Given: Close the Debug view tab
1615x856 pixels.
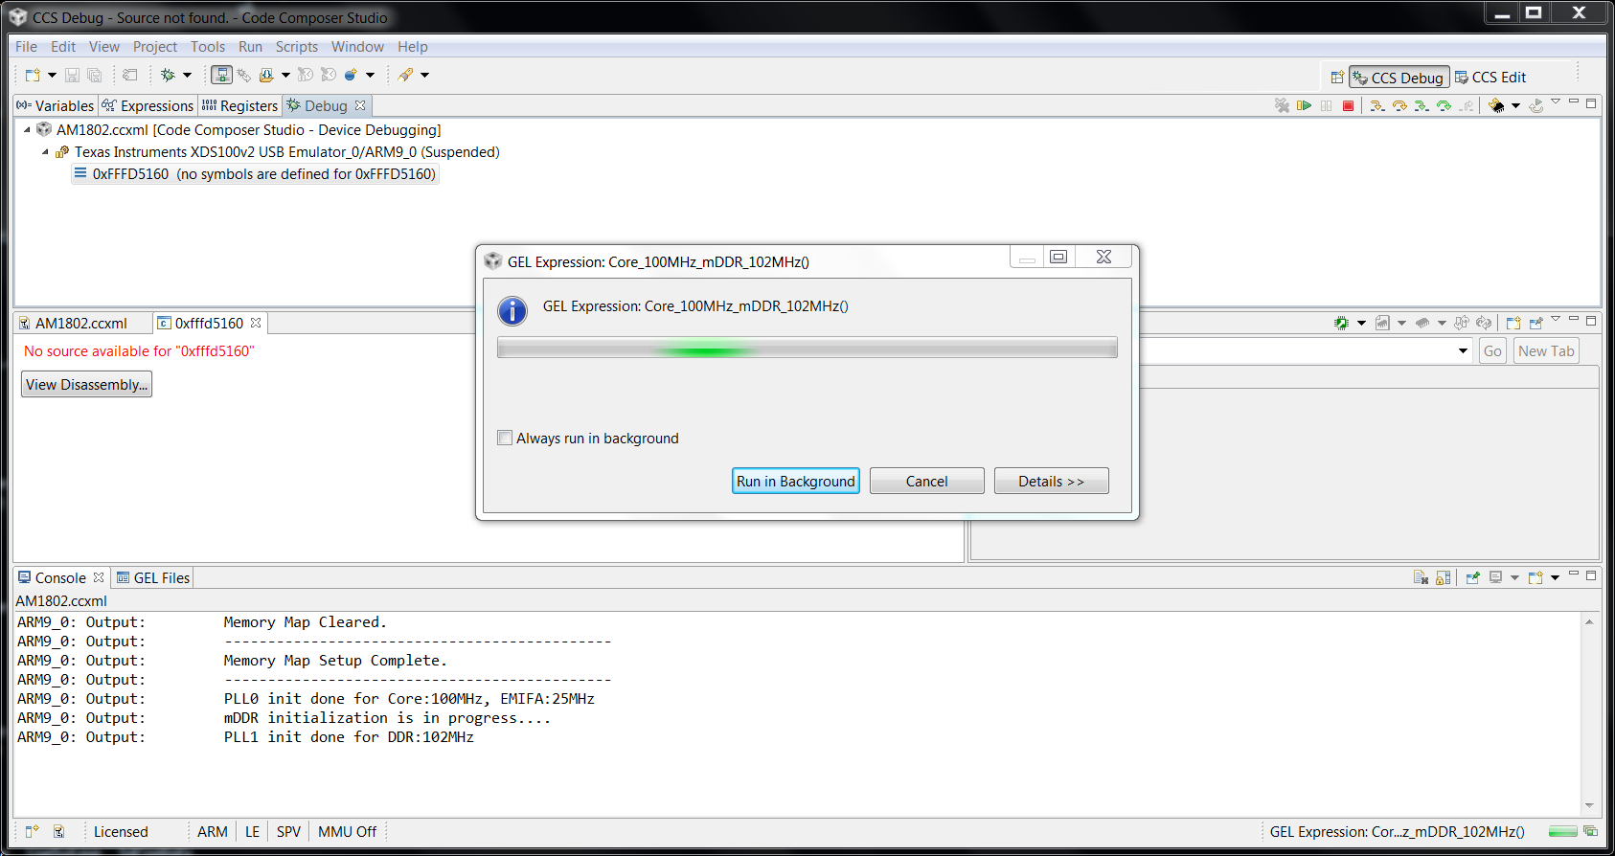Looking at the screenshot, I should coord(360,105).
